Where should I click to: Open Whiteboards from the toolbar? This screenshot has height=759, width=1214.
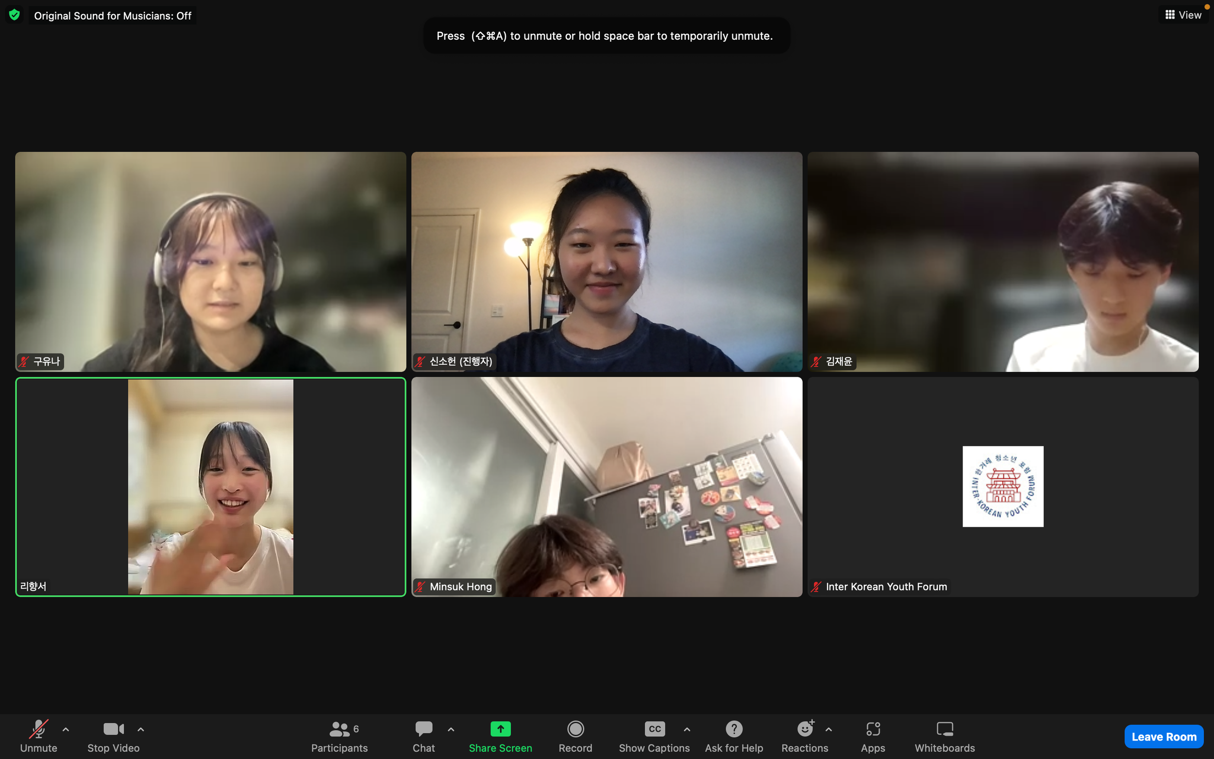point(944,729)
